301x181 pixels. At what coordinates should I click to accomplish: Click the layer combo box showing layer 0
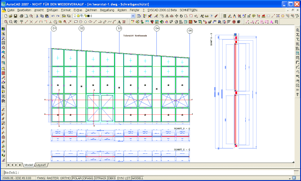104,16
